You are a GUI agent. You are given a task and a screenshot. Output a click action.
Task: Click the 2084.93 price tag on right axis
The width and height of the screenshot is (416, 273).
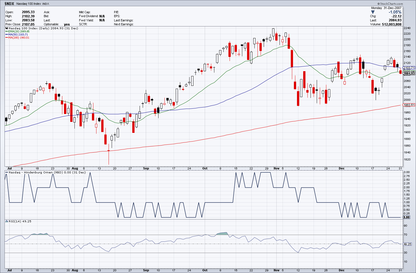tap(409, 73)
